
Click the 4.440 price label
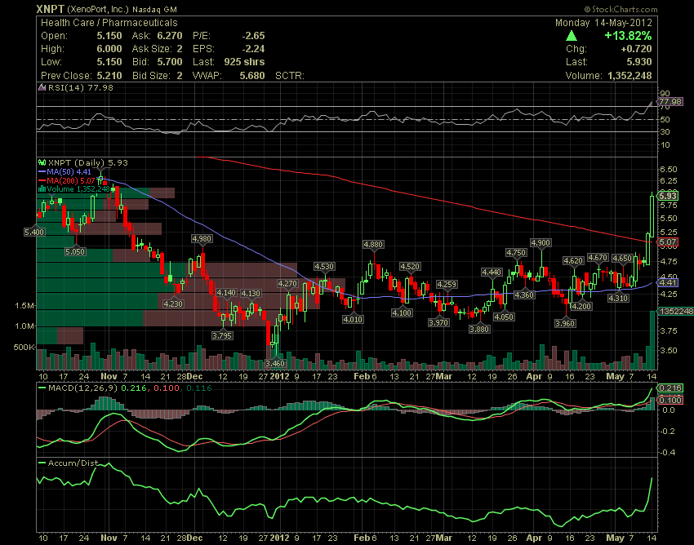pyautogui.click(x=492, y=272)
